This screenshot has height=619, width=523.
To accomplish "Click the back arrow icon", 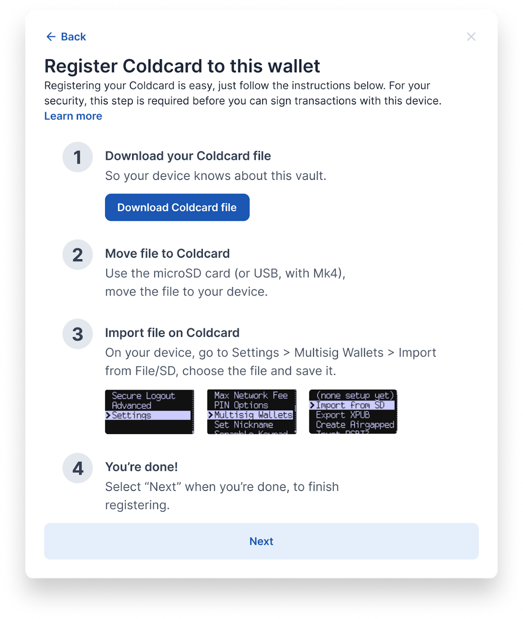I will pos(51,37).
